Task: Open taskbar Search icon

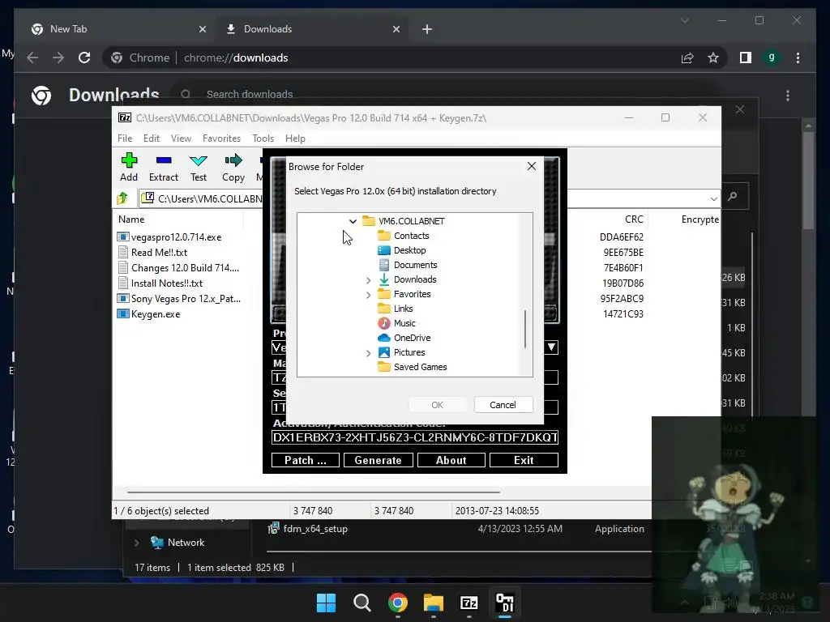Action: click(x=362, y=603)
